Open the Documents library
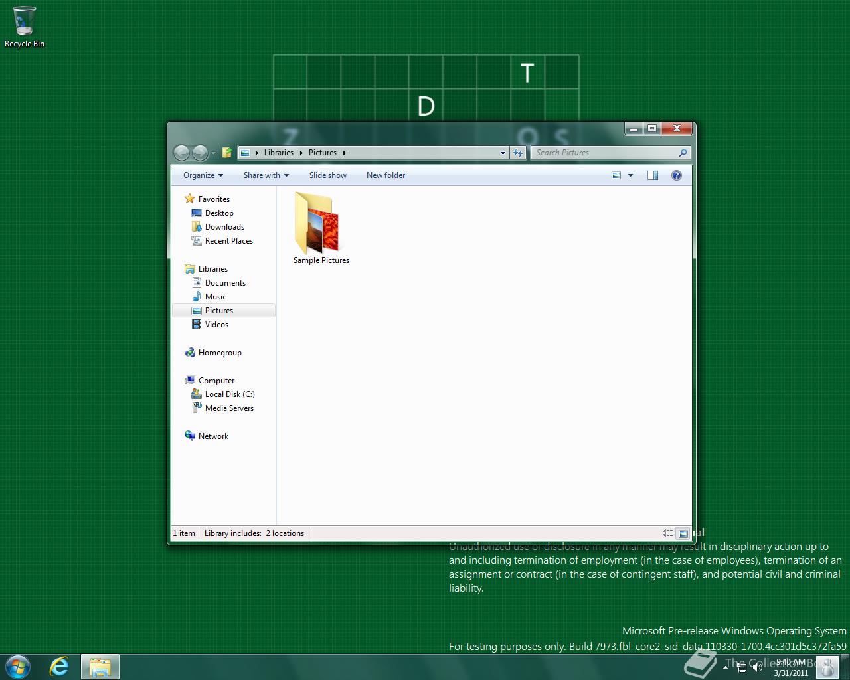The image size is (850, 680). coord(225,282)
